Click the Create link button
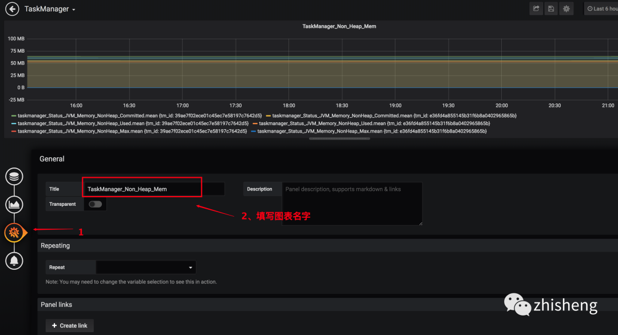This screenshot has width=618, height=335. pyautogui.click(x=69, y=325)
